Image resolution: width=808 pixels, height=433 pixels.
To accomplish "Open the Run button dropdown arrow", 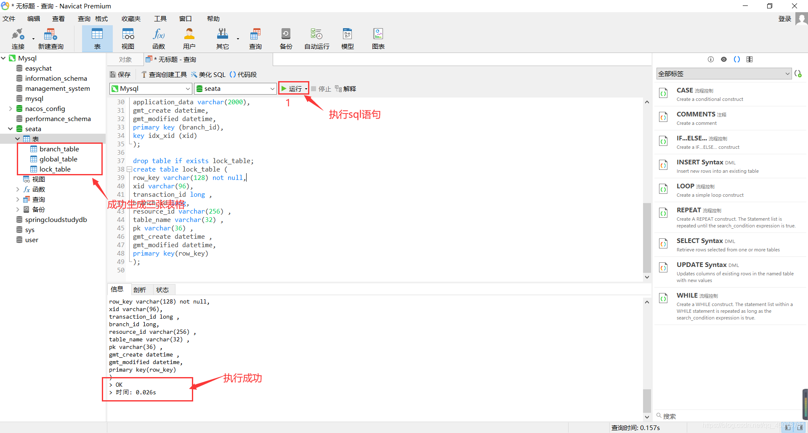I will pos(306,89).
